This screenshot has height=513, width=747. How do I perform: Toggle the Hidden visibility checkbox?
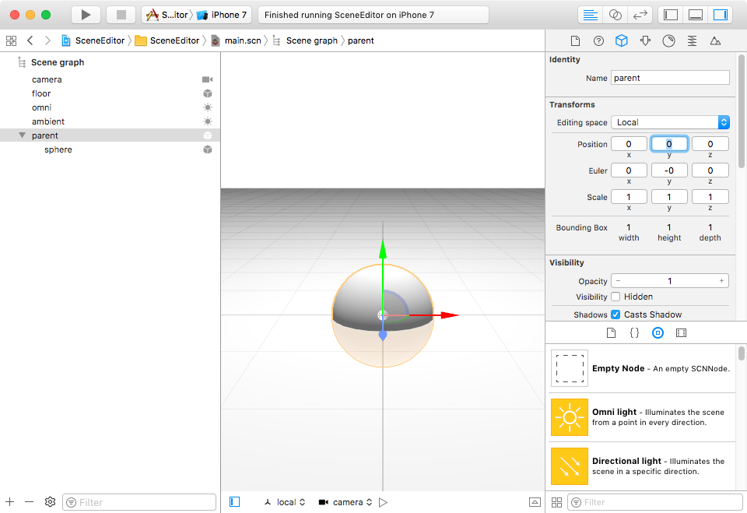click(615, 297)
